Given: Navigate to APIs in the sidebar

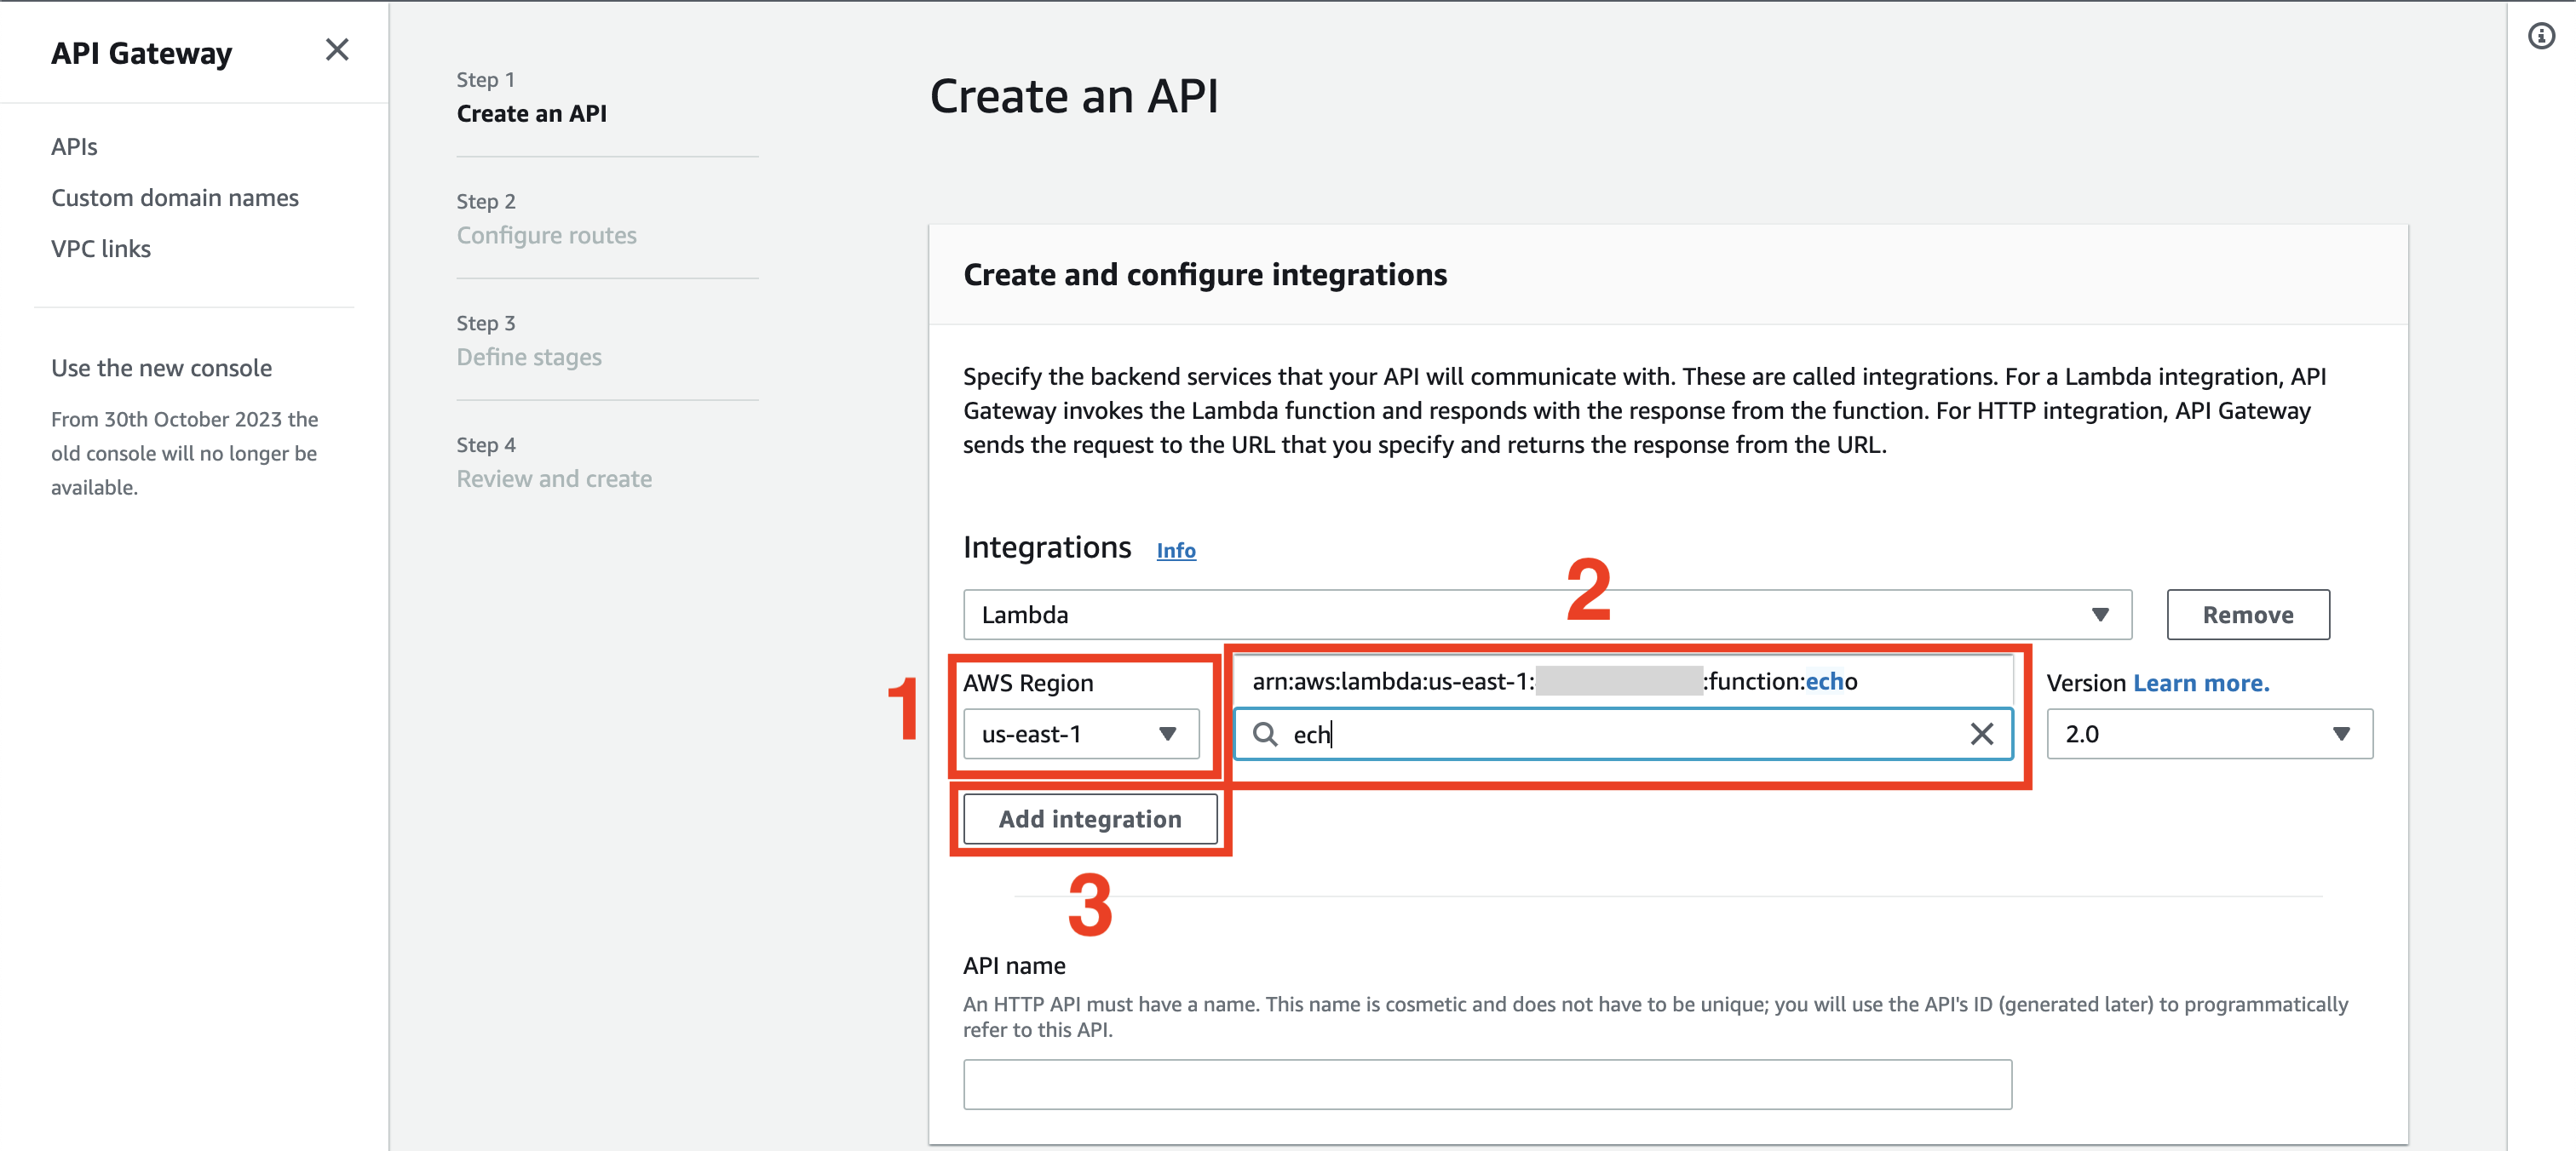Looking at the screenshot, I should [73, 146].
